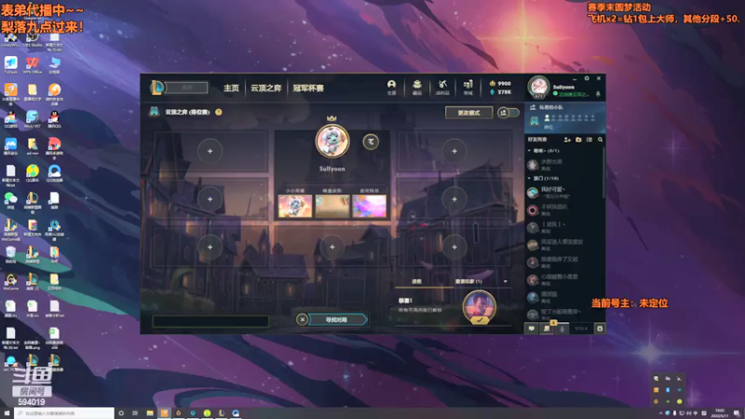
Task: Open the 藏品 collection icon
Action: [416, 87]
